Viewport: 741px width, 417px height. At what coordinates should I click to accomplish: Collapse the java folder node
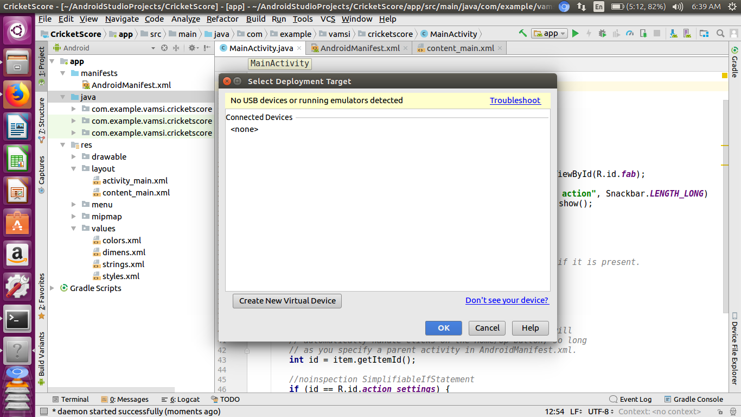(63, 97)
